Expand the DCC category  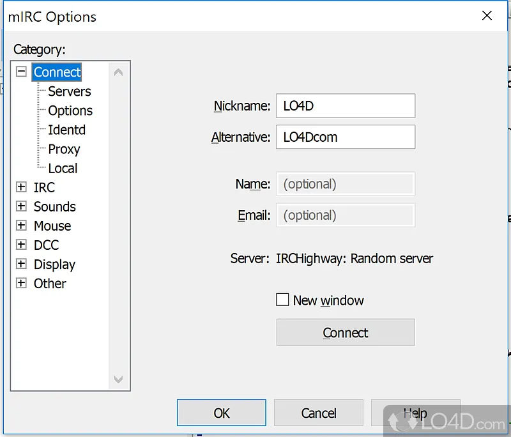tap(21, 245)
